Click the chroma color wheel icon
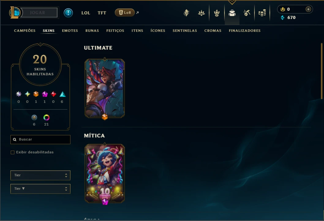The height and width of the screenshot is (221, 324). (47, 118)
